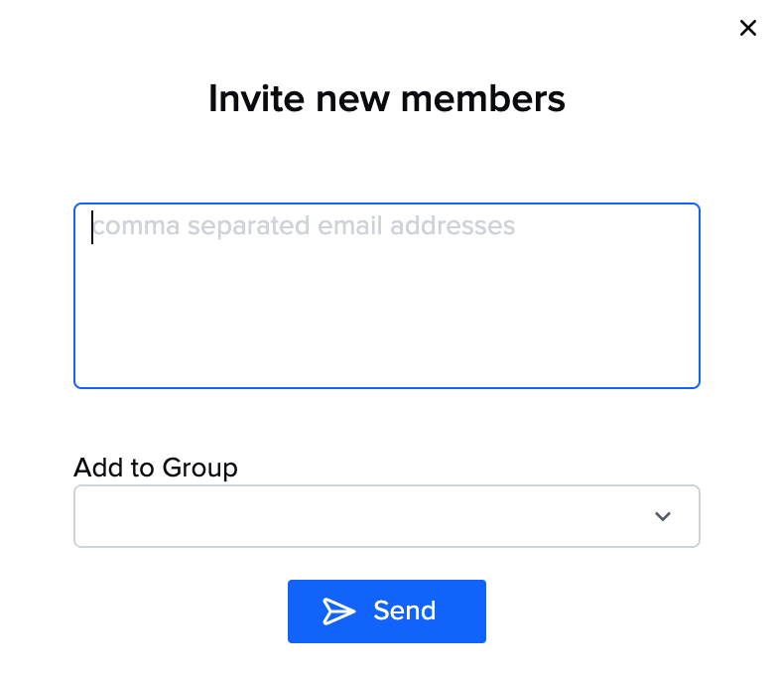Image resolution: width=776 pixels, height=677 pixels.
Task: Select the empty group combo box
Action: pos(387,516)
